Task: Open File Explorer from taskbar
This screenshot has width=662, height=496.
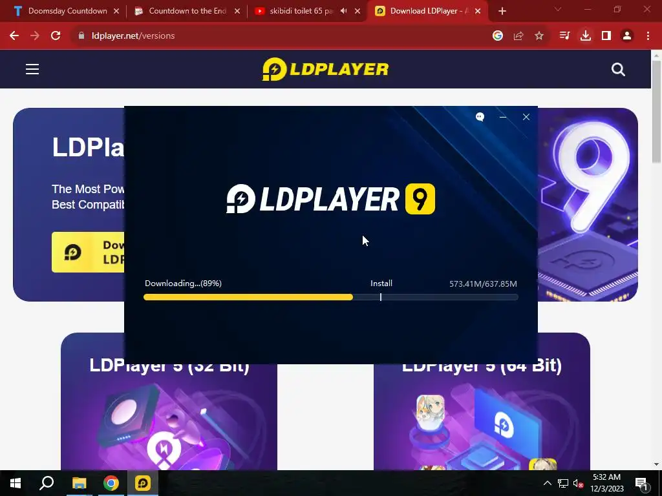Action: click(79, 483)
